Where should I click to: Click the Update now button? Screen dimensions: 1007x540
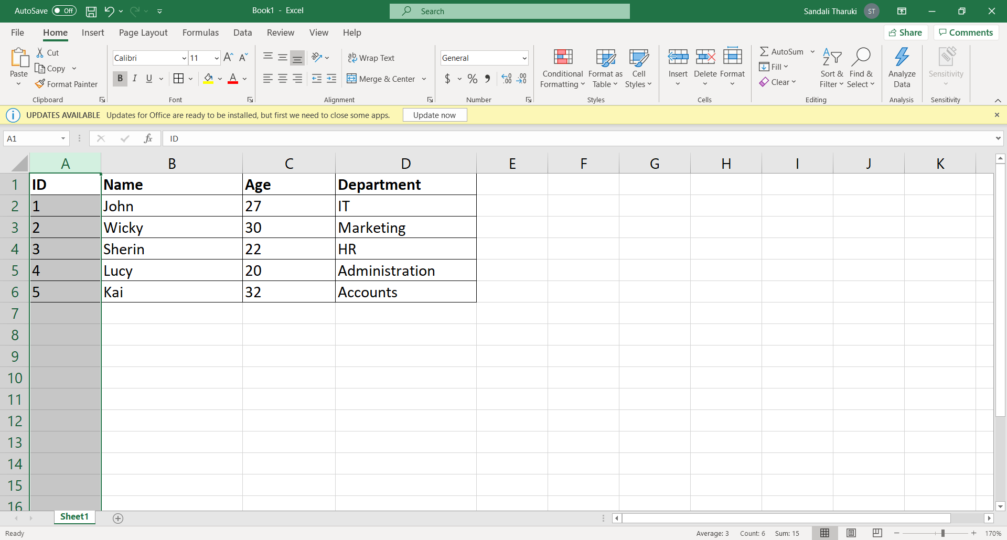pos(434,115)
